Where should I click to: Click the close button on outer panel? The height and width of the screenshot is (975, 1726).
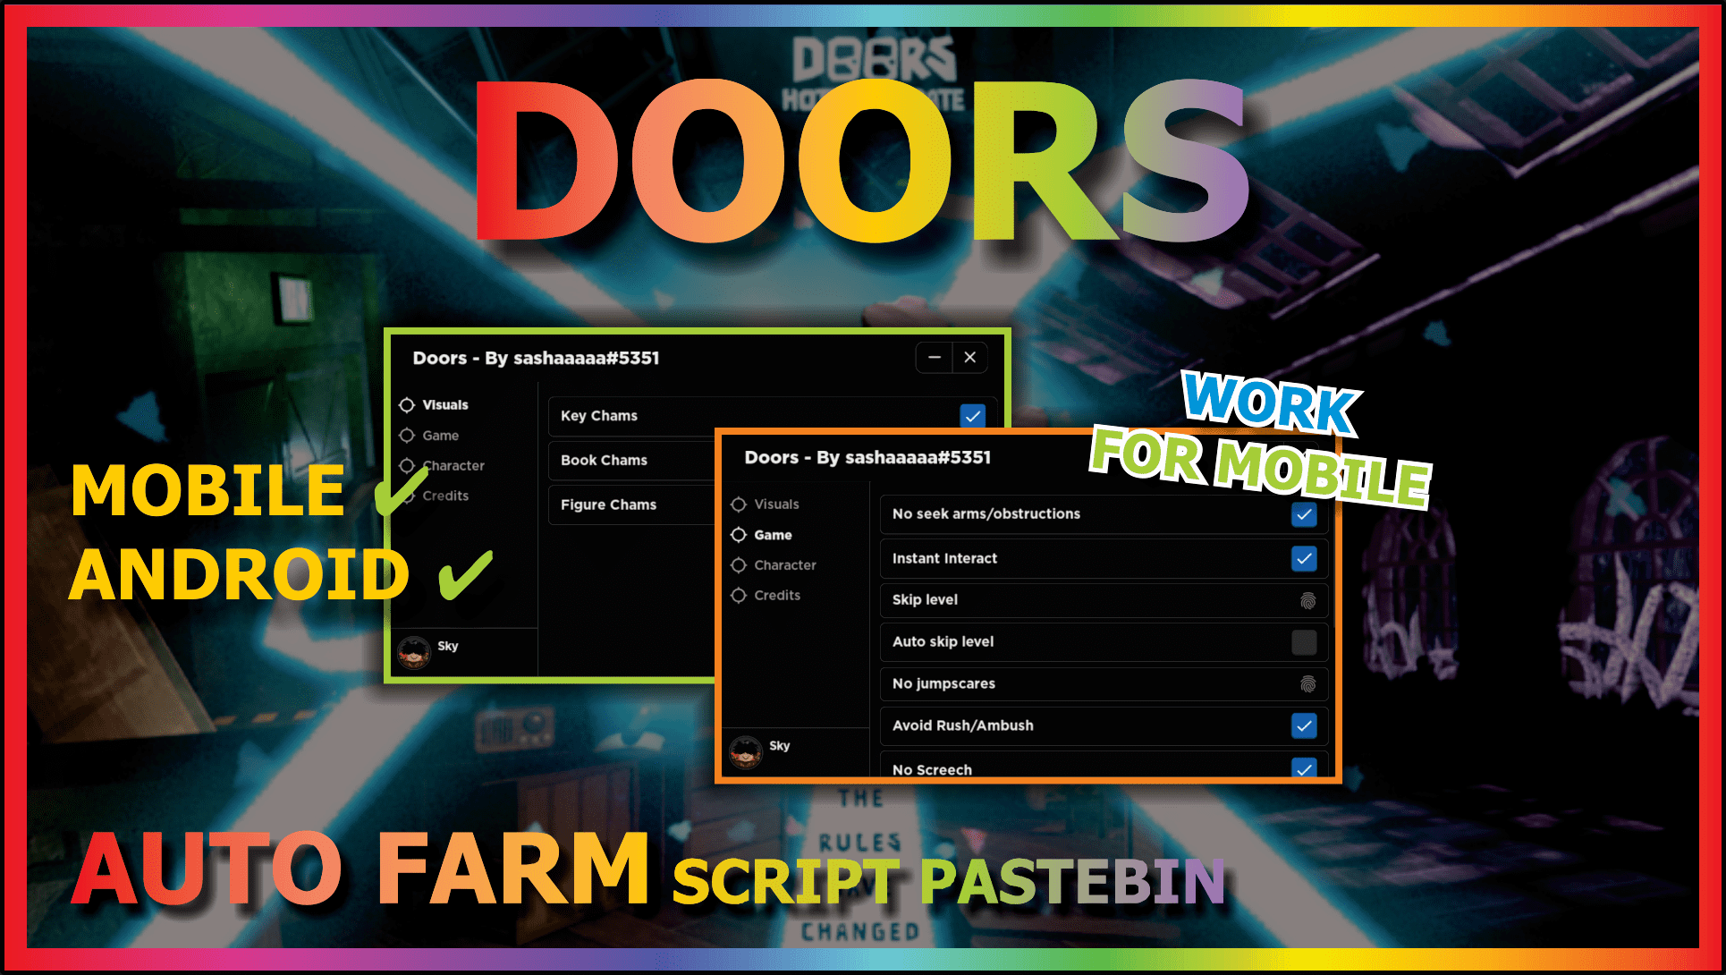(x=971, y=356)
